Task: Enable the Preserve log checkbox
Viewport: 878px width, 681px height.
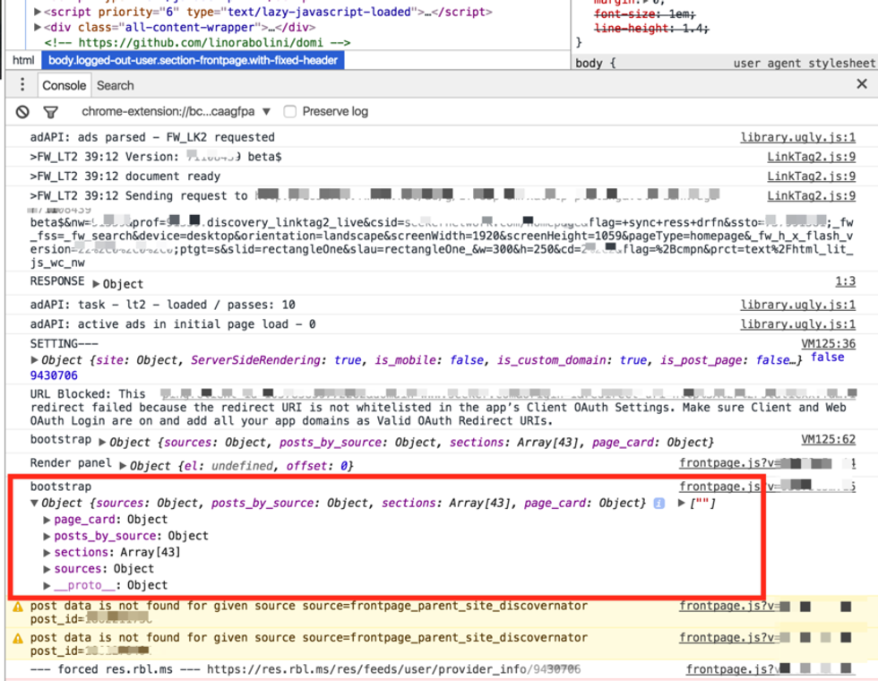Action: click(290, 112)
